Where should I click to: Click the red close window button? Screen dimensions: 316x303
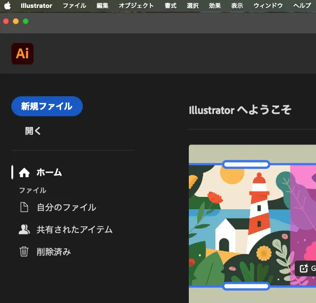[6, 21]
